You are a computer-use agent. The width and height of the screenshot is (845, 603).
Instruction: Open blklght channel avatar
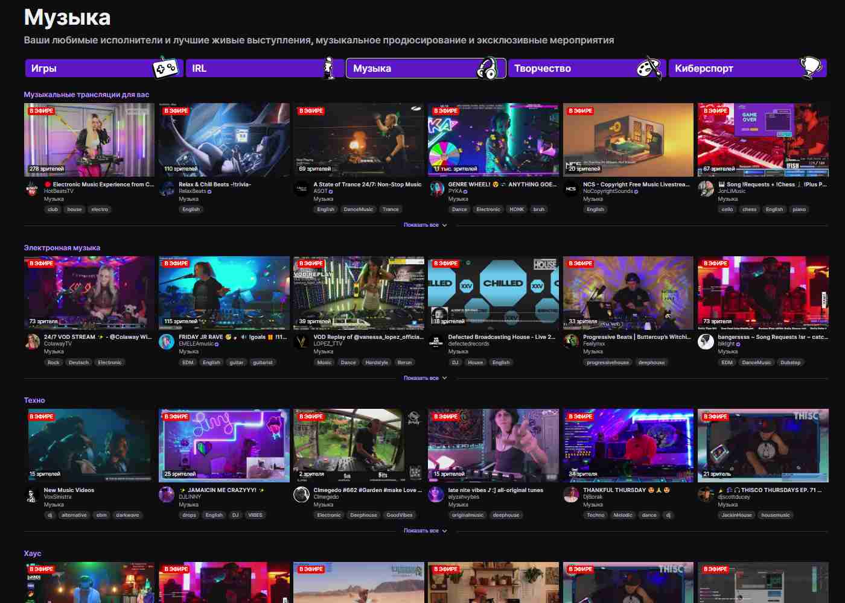706,342
